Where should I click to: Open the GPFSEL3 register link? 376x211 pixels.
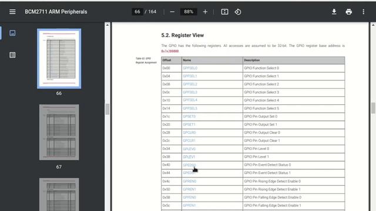tap(190, 93)
